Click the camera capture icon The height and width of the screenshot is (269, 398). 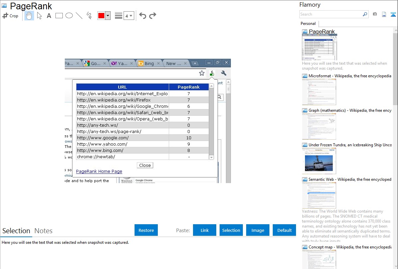375,14
